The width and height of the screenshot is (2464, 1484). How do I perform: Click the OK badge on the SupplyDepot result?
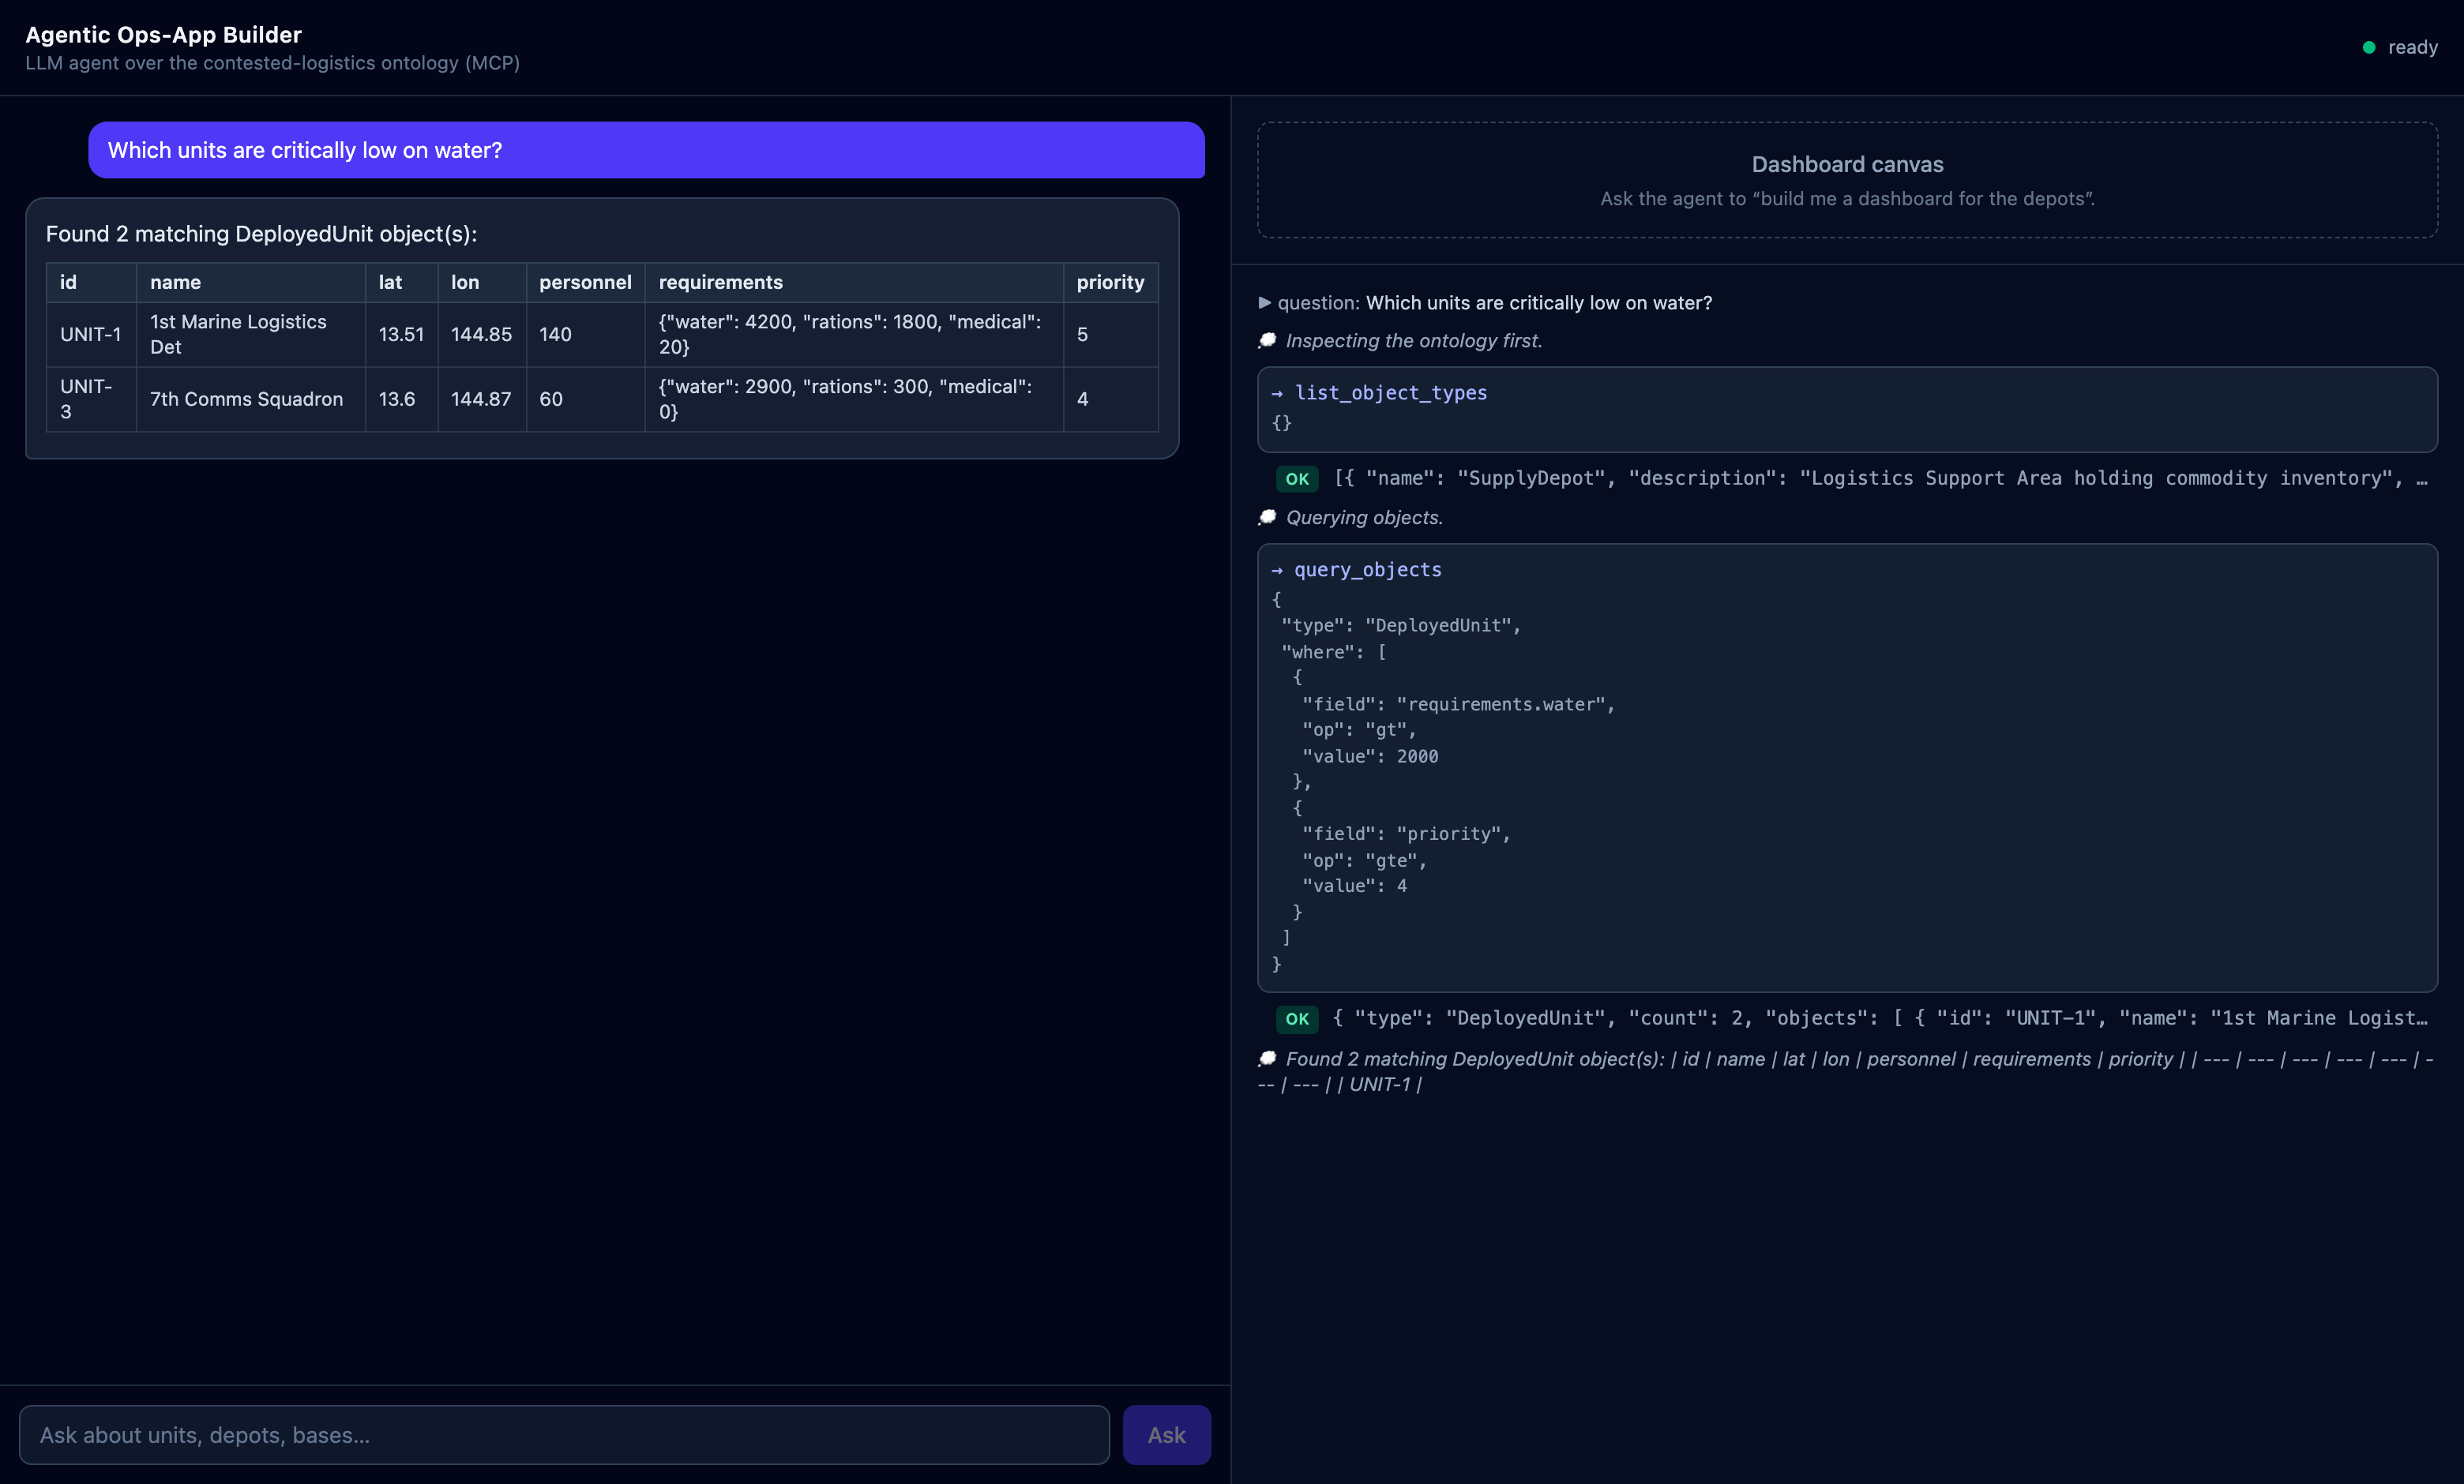pyautogui.click(x=1297, y=478)
